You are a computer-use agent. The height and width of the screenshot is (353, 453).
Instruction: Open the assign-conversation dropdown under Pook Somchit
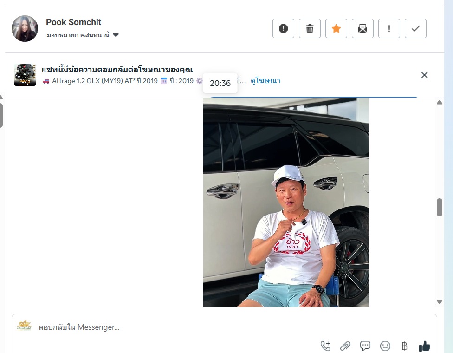pos(83,35)
